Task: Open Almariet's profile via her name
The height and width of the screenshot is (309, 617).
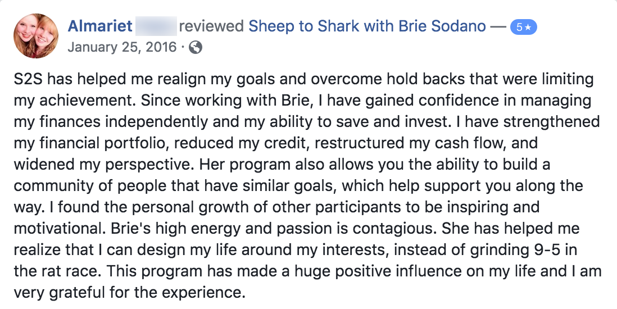Action: pyautogui.click(x=100, y=26)
